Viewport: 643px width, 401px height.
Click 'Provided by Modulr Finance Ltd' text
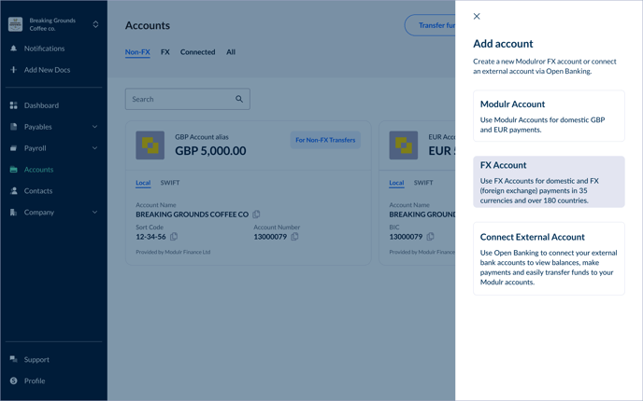tap(173, 252)
